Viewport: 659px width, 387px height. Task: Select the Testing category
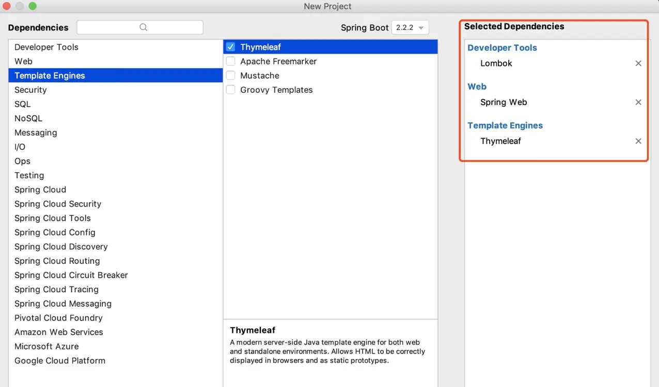click(116, 175)
